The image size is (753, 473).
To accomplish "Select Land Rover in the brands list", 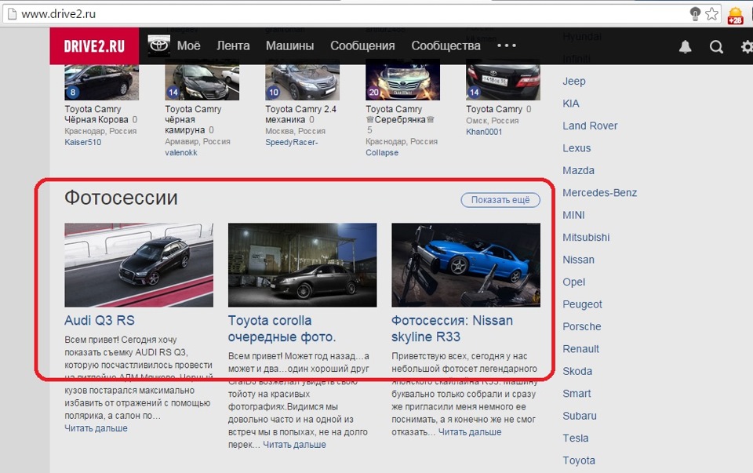I will pos(590,126).
